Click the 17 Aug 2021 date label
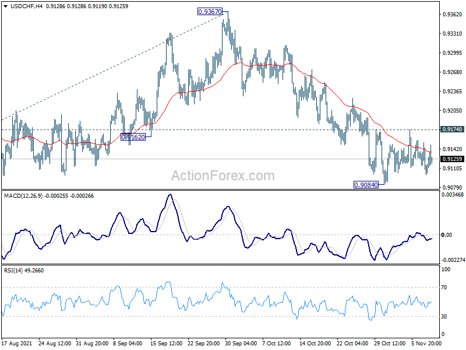This screenshot has width=466, height=350. (17, 344)
